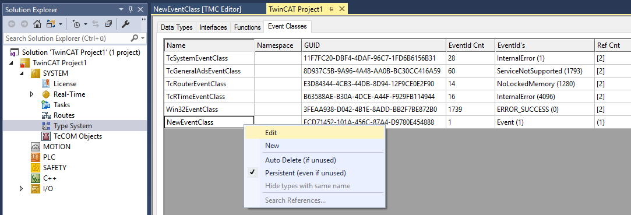Click the SYSTEM node gear icon

tap(36, 73)
